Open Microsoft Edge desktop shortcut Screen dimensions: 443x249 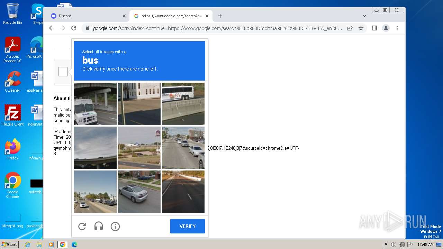[x=34, y=48]
